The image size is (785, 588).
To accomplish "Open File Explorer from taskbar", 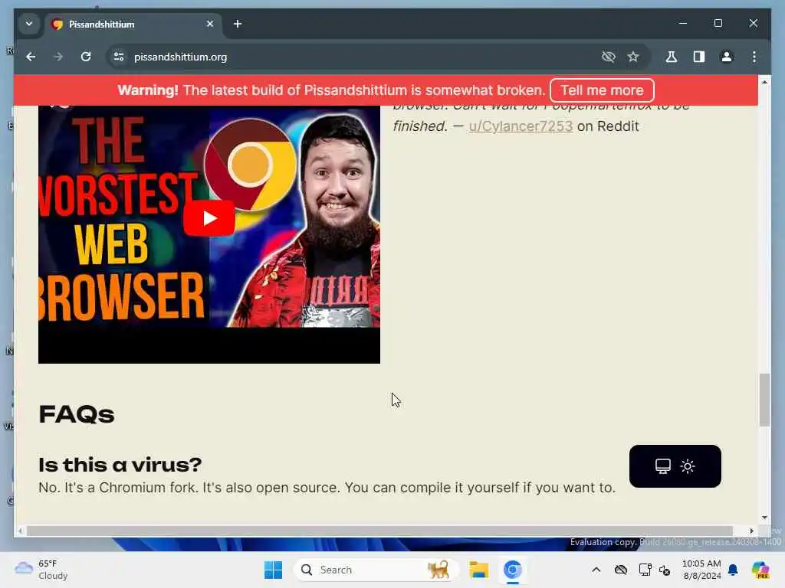I will pyautogui.click(x=478, y=570).
